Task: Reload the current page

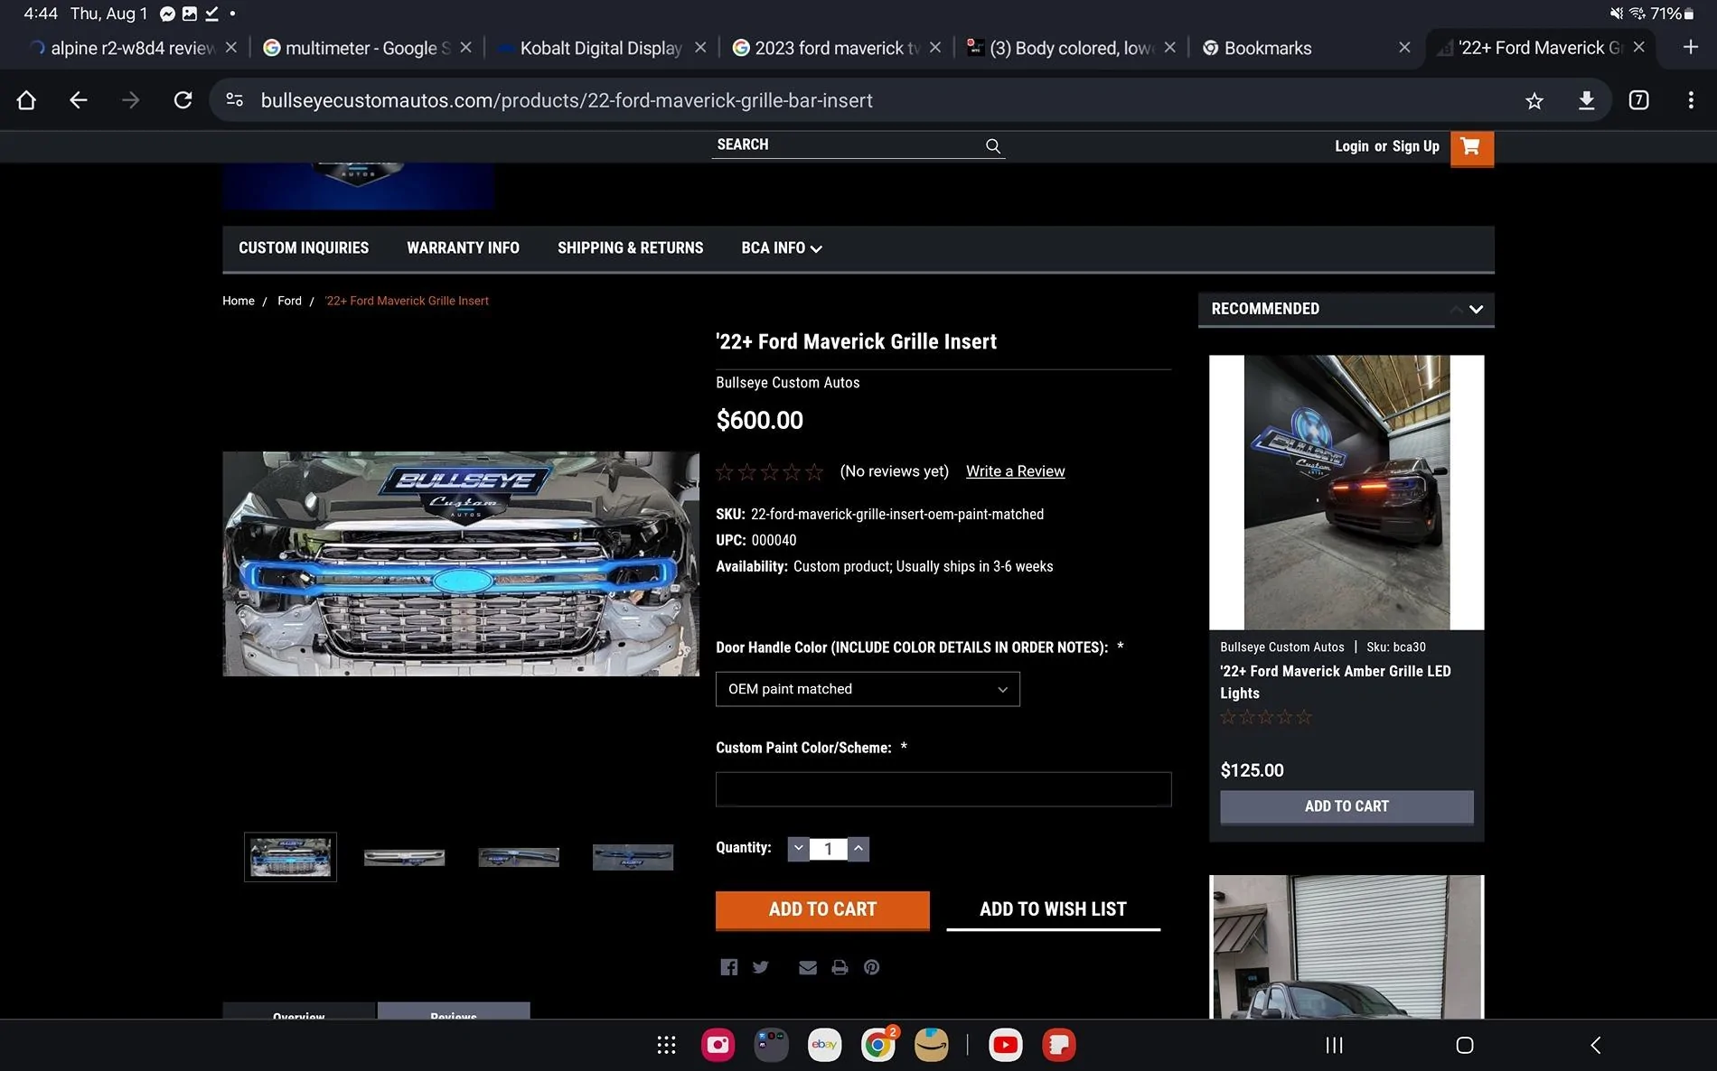Action: click(183, 100)
